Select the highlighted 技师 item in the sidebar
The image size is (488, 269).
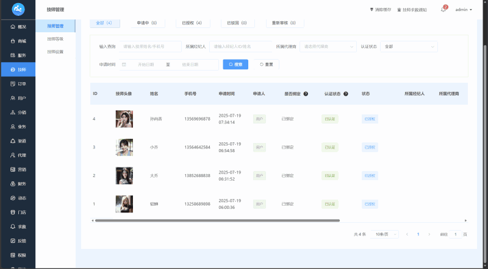(x=18, y=69)
